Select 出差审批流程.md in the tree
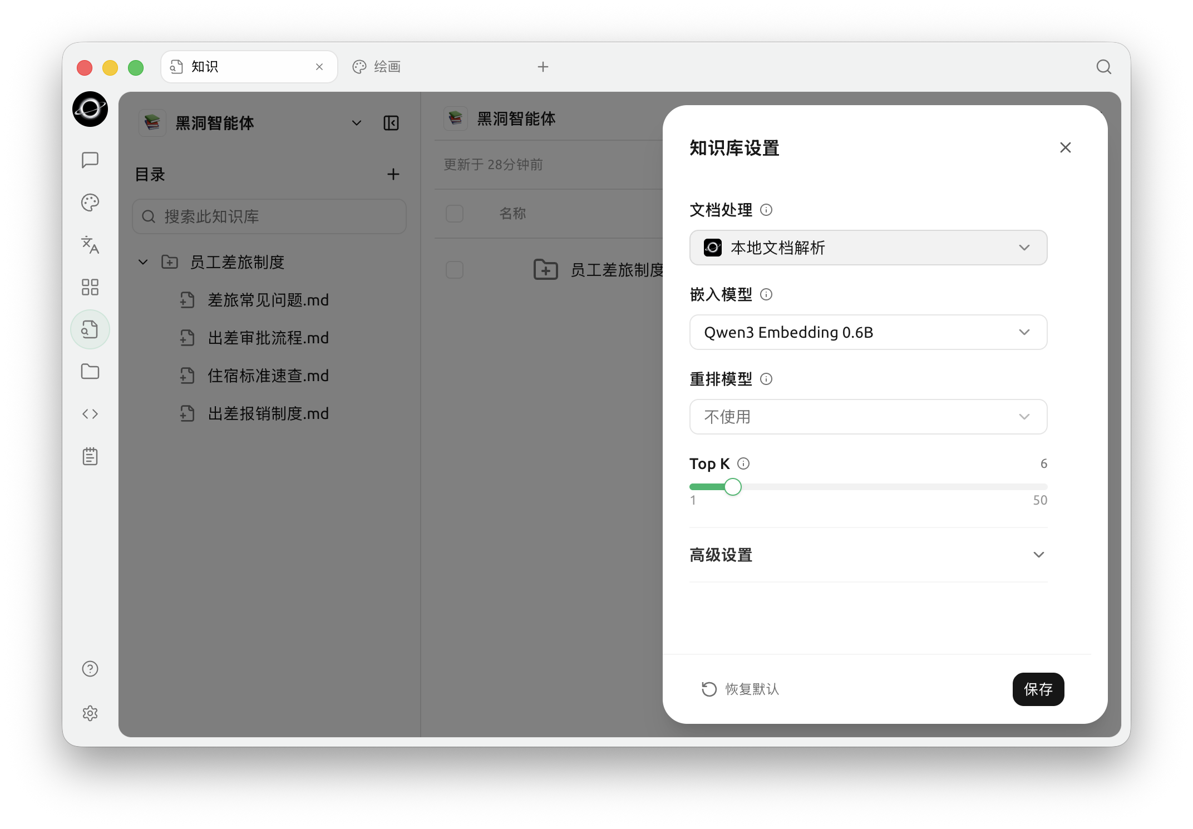Screen dimensions: 1193x829 [269, 338]
